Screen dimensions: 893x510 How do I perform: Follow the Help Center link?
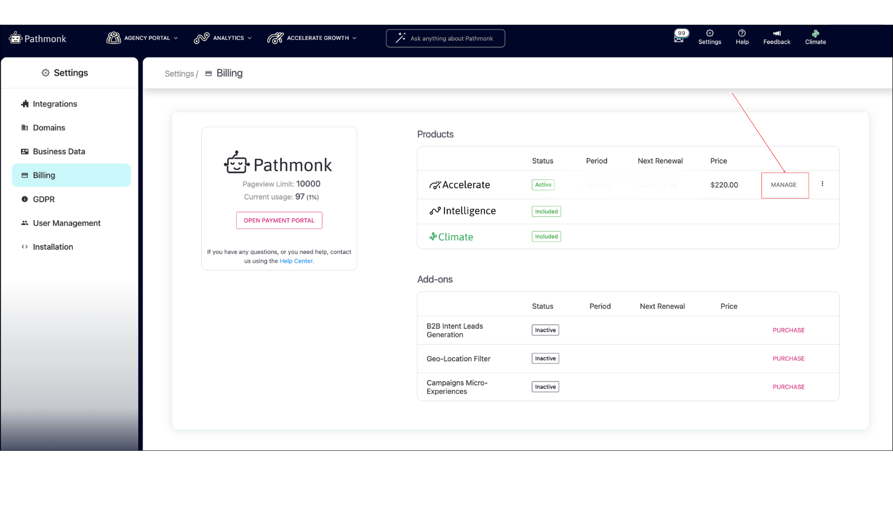click(x=296, y=261)
